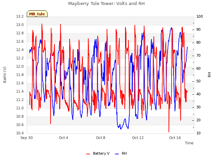
Task: Click the red Battery V legend swatch
Action: (88, 154)
